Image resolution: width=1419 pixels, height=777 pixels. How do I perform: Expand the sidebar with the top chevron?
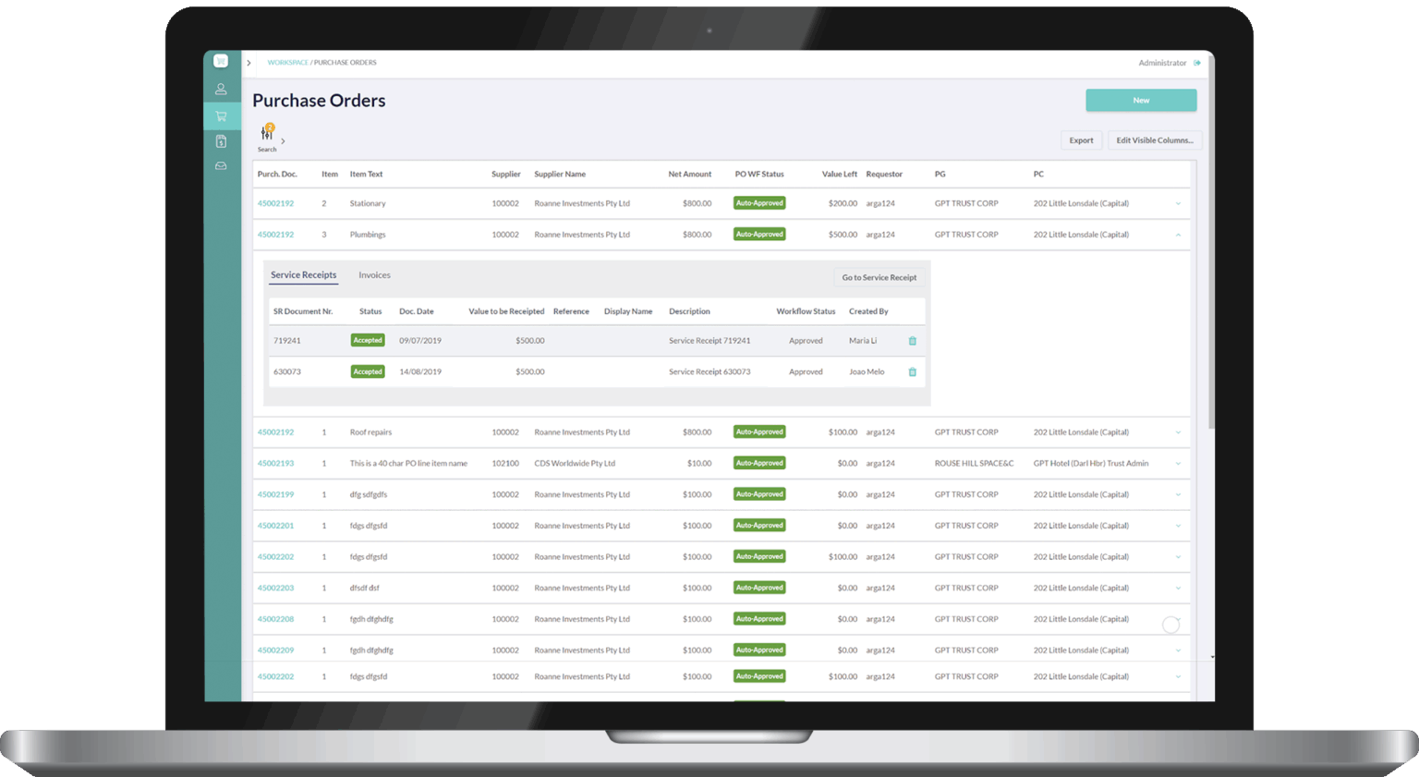[x=249, y=63]
